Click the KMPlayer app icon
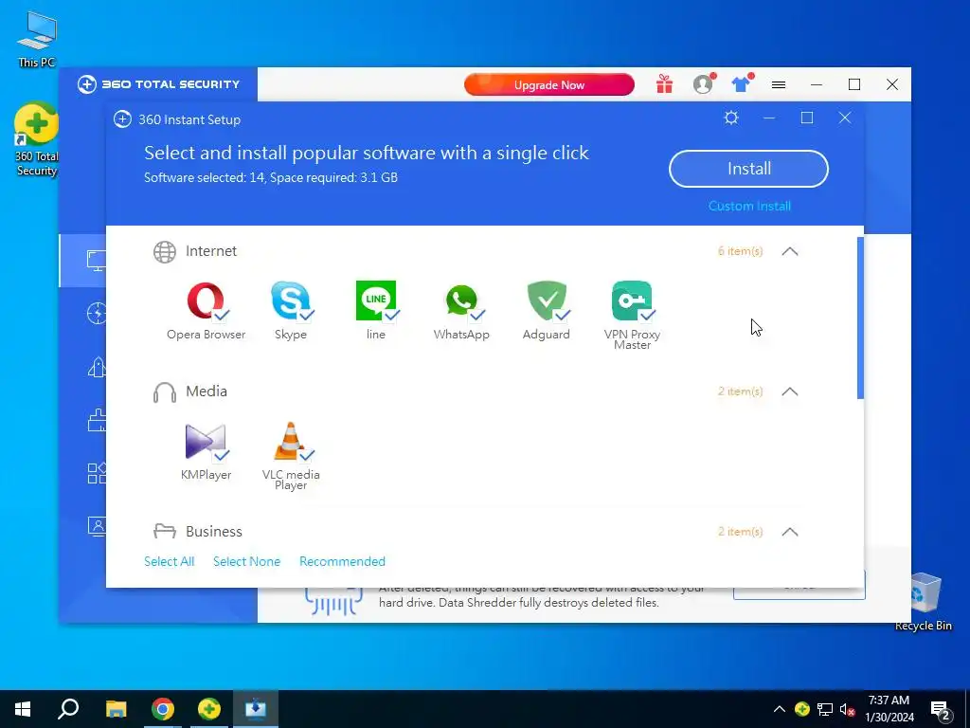Image resolution: width=970 pixels, height=728 pixels. tap(206, 442)
